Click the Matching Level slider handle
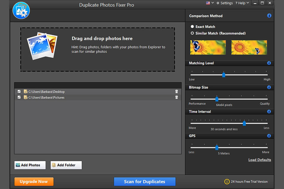Image resolution: width=284 pixels, height=189 pixels. click(x=224, y=75)
